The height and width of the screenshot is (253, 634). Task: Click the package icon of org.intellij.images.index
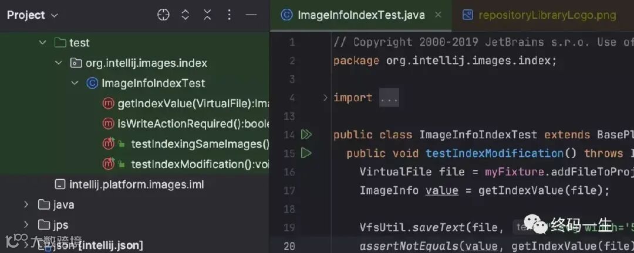76,63
